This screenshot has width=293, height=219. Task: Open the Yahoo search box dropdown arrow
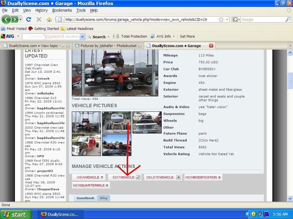82,37
